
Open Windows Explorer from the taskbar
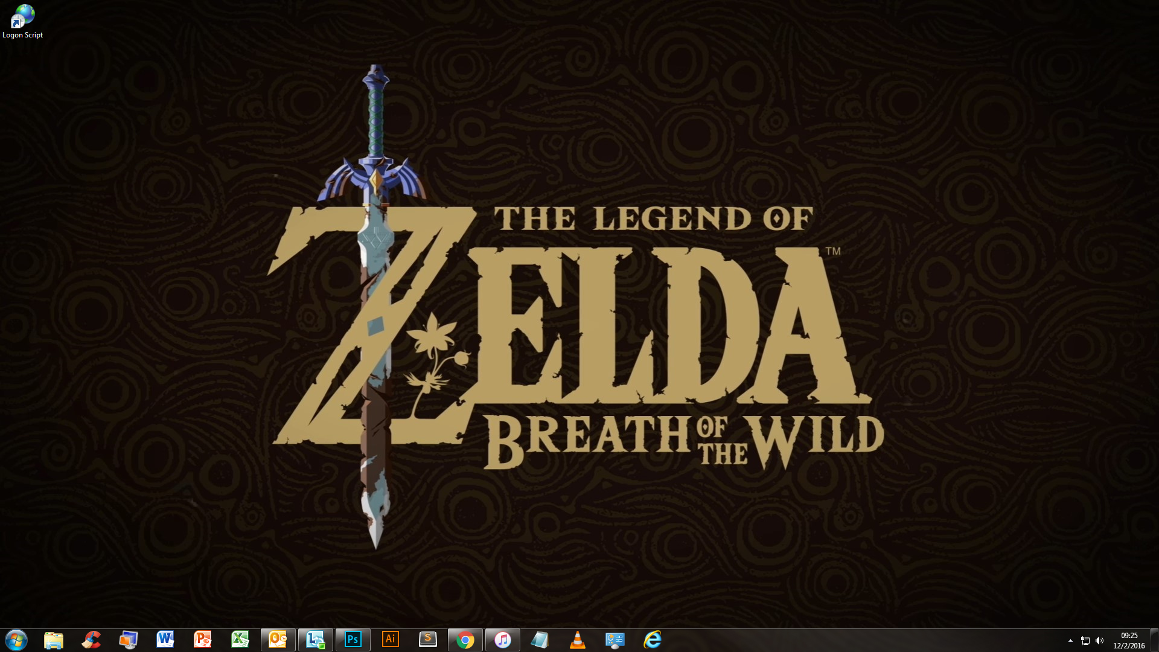[54, 640]
